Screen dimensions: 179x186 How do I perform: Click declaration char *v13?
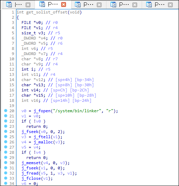click(34, 85)
